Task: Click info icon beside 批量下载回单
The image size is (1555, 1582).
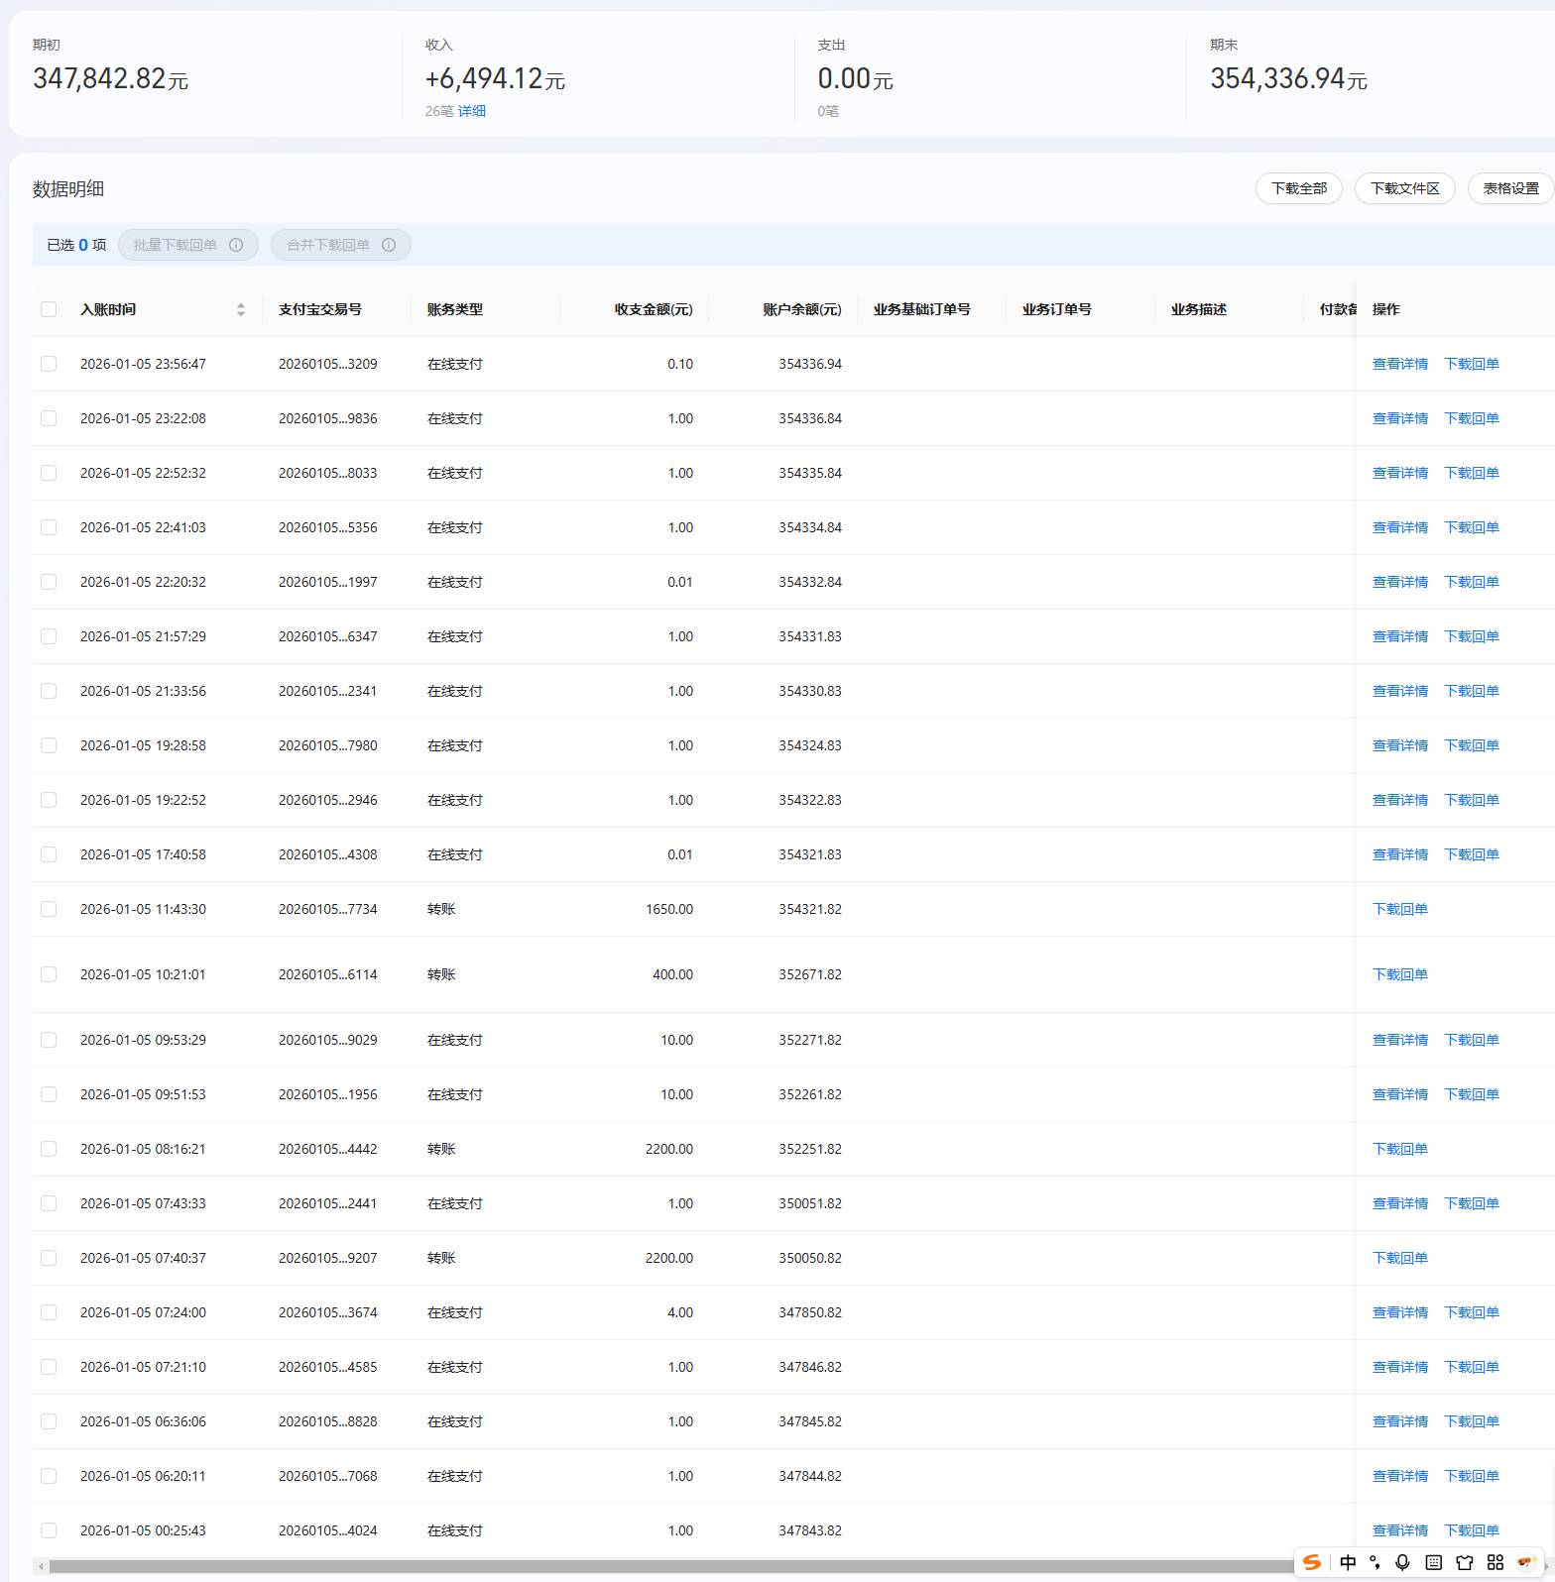Action: pos(236,245)
